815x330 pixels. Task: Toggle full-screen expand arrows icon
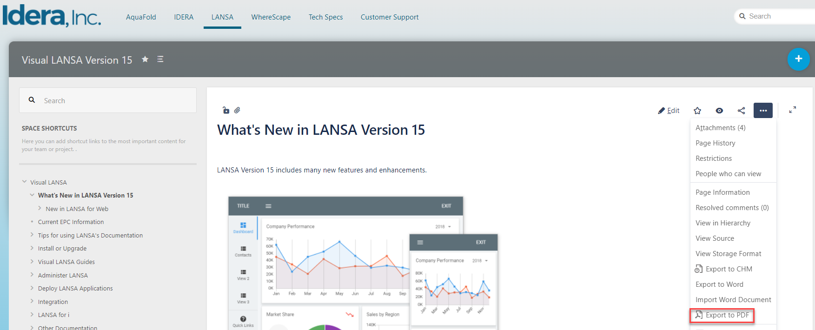tap(793, 110)
